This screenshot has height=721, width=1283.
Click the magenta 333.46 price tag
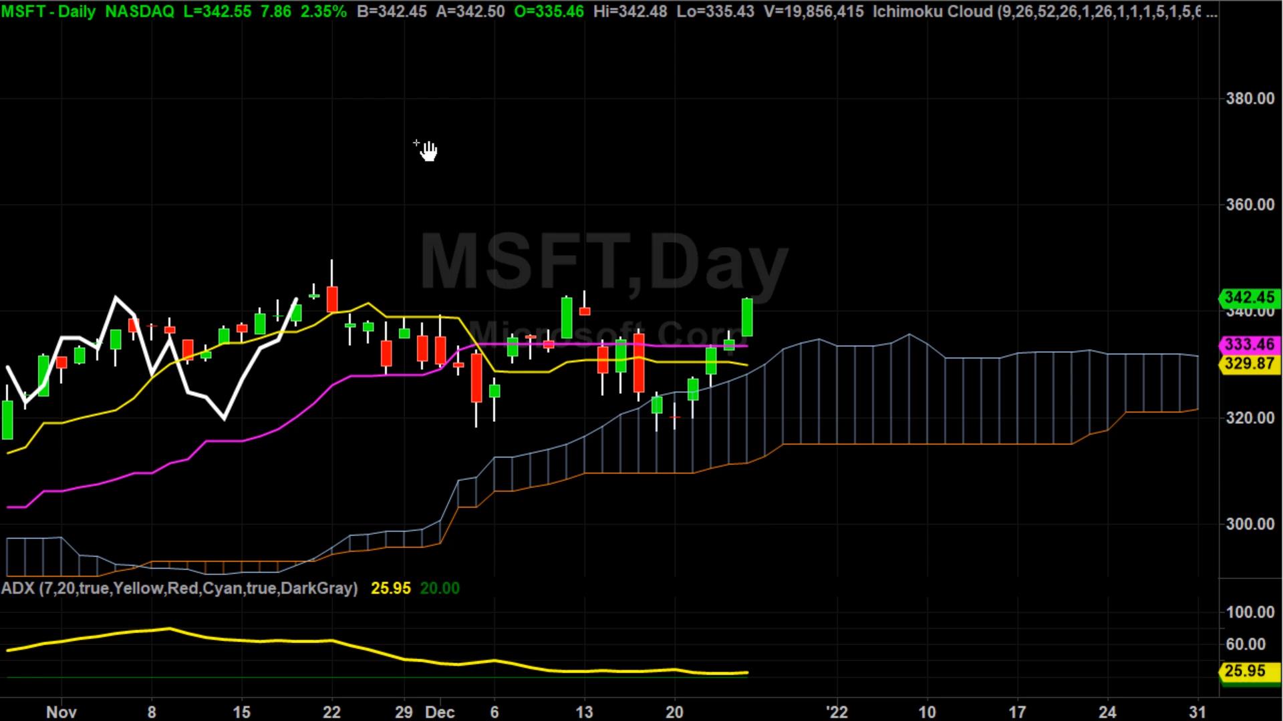1249,344
